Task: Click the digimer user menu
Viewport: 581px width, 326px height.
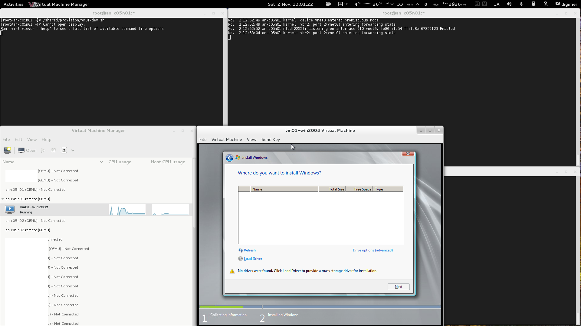Action: pyautogui.click(x=566, y=4)
